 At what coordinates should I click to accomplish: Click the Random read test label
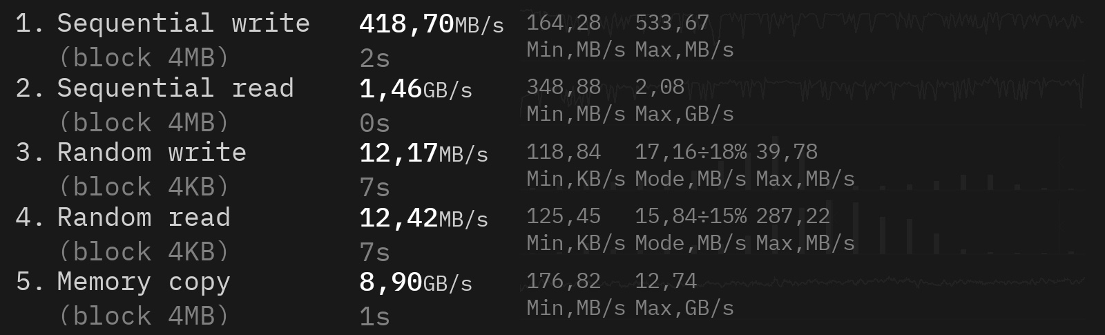coord(144,218)
